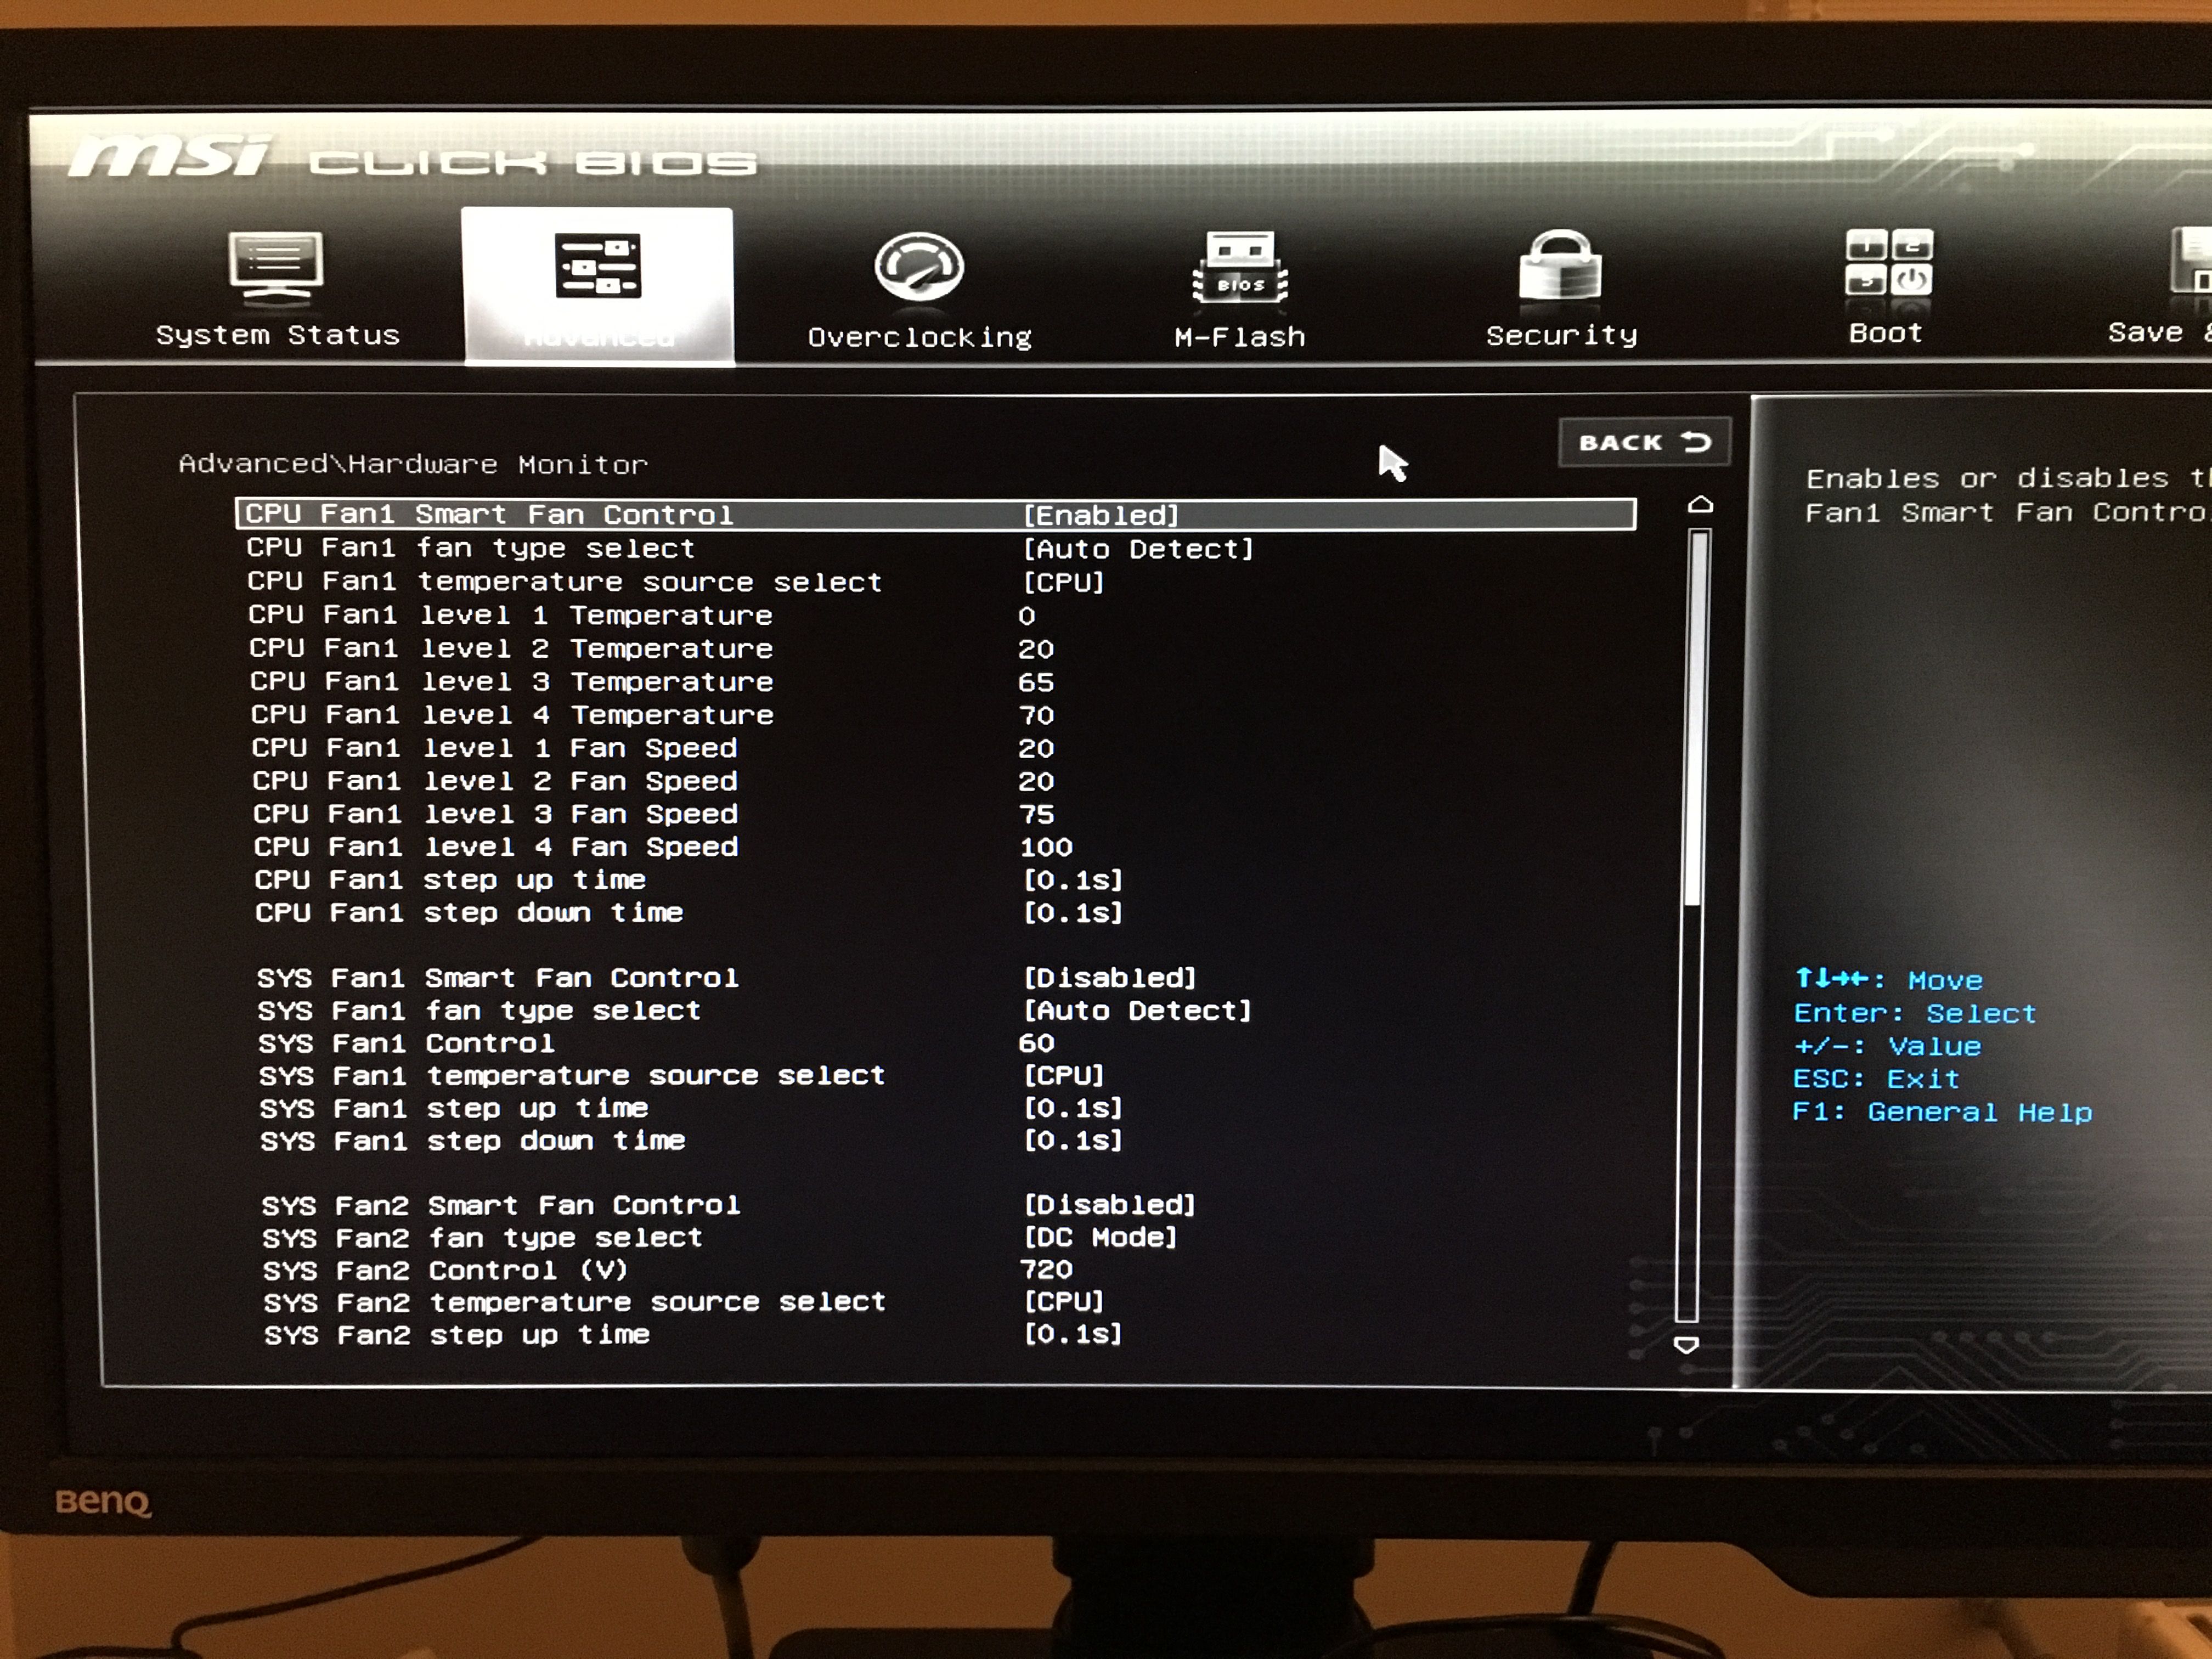This screenshot has height=1659, width=2212.
Task: Select SYS Fan1 temperature source select row
Action: pyautogui.click(x=571, y=1076)
